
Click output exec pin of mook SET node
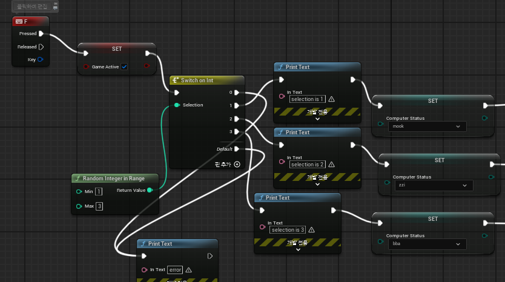coord(486,105)
